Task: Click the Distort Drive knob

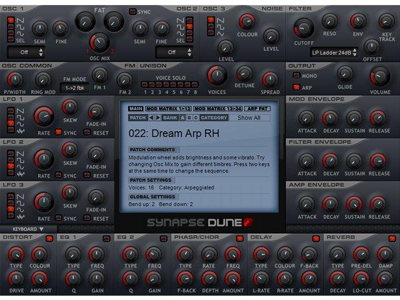Action: [16, 279]
